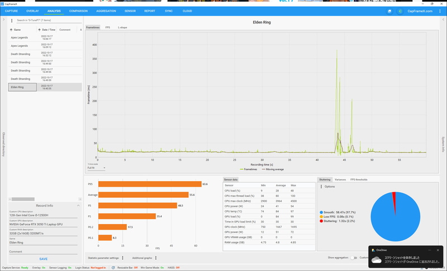Open the CapFrameX.com link
The width and height of the screenshot is (447, 271).
tap(420, 11)
